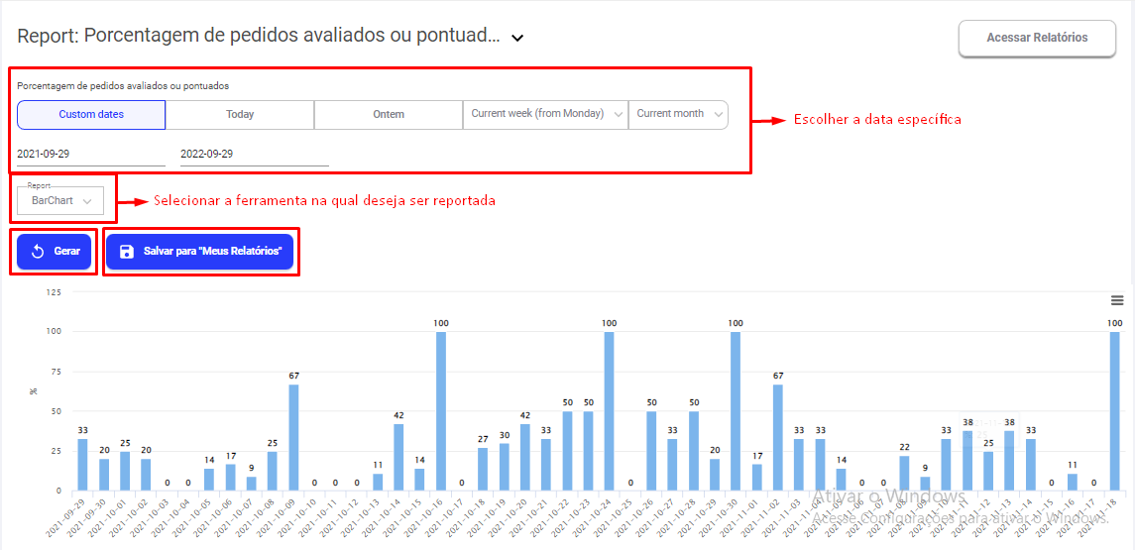The image size is (1135, 550).
Task: Click the start date field 2021-09-29
Action: 91,154
